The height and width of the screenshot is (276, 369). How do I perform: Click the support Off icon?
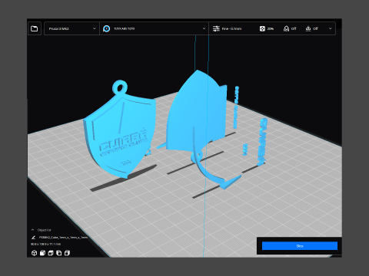[x=286, y=28]
